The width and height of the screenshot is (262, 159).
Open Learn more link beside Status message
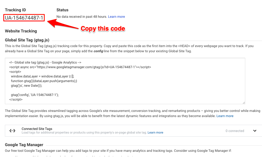pyautogui.click(x=117, y=17)
